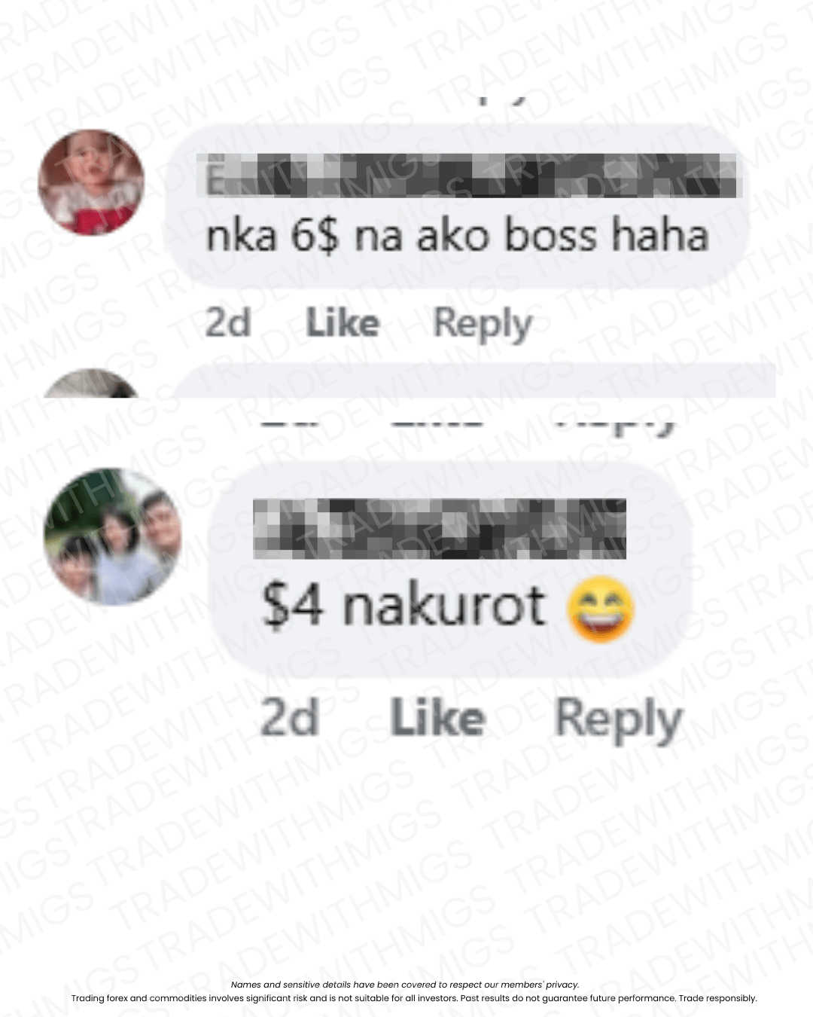This screenshot has width=813, height=1017.
Task: Open the blurred name above "$4 nakurot"
Action: pyautogui.click(x=440, y=528)
